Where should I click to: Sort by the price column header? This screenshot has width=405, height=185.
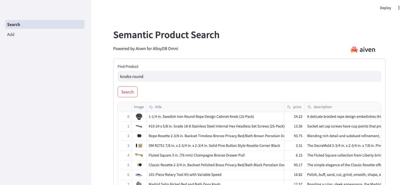point(297,107)
